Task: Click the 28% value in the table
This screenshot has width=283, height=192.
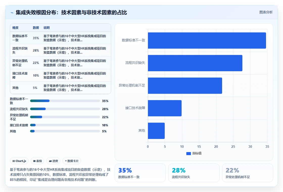Action: [x=36, y=51]
